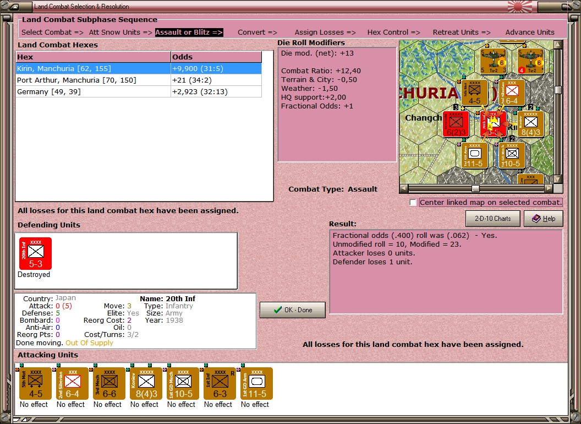This screenshot has height=424, width=581.
Task: Select the 2nd Siberian 6-4 attacking unit
Action: tap(72, 383)
